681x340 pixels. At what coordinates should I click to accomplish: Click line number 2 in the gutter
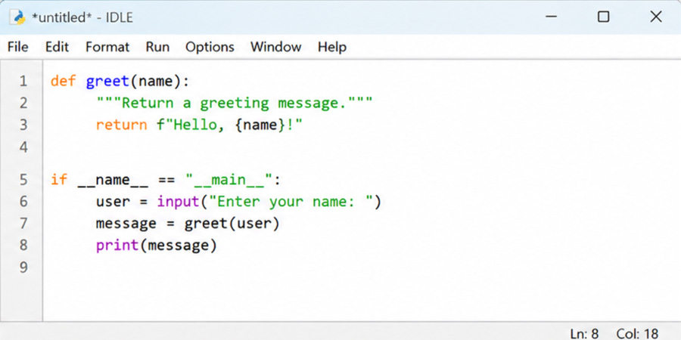[23, 104]
